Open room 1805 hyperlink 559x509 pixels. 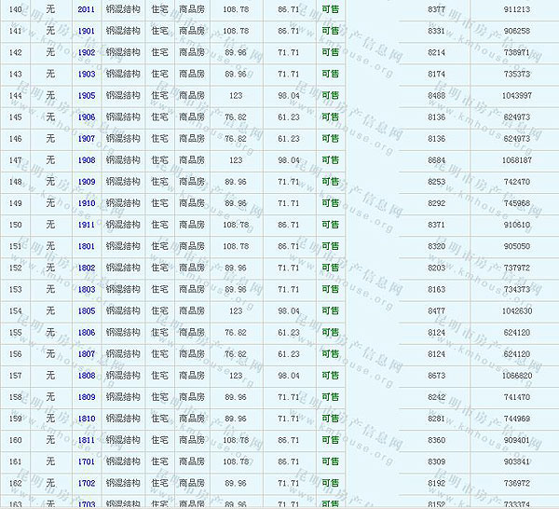coord(87,311)
